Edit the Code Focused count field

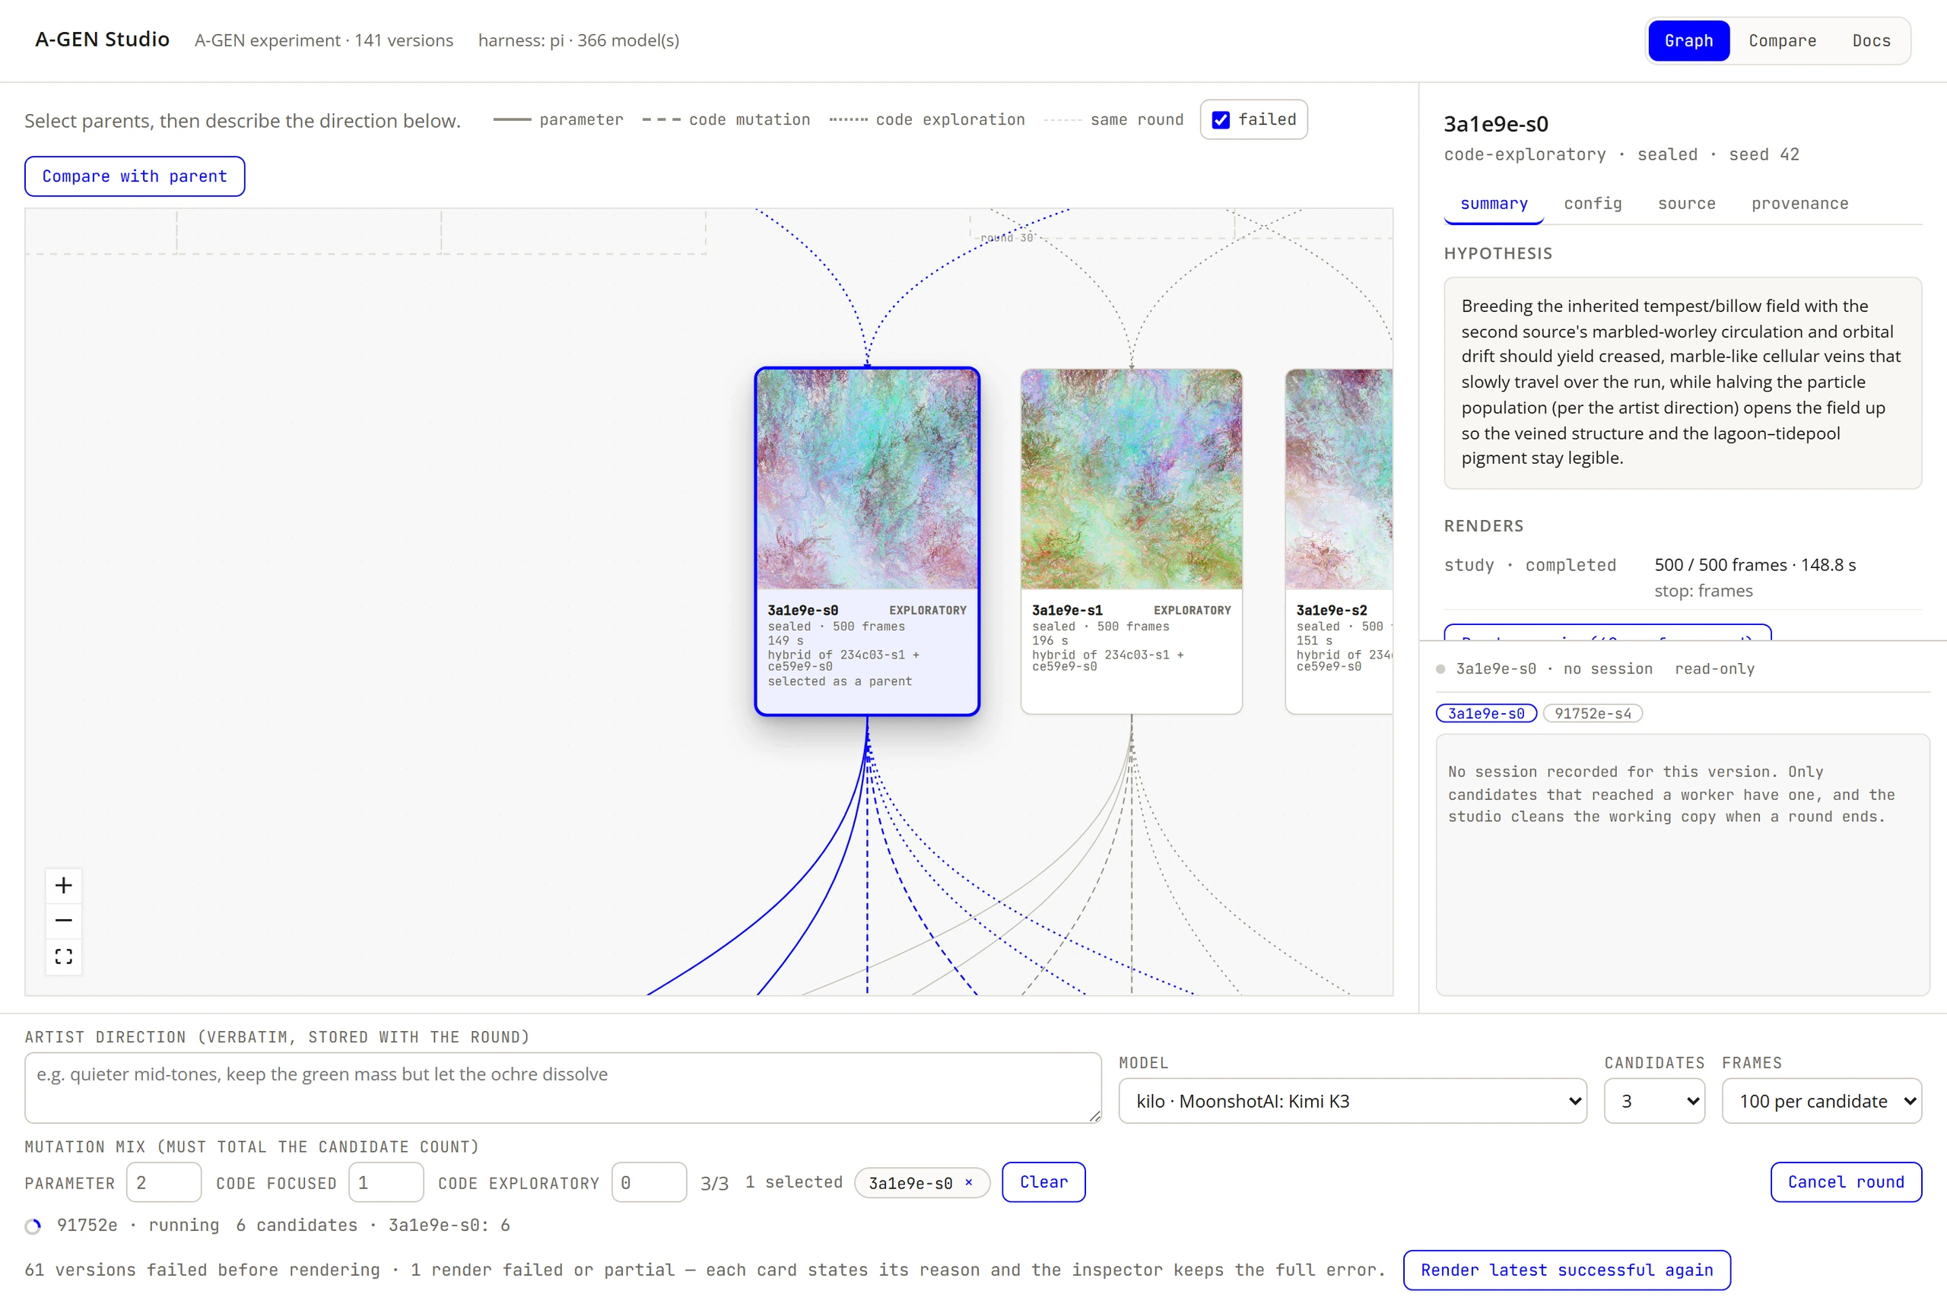coord(386,1182)
